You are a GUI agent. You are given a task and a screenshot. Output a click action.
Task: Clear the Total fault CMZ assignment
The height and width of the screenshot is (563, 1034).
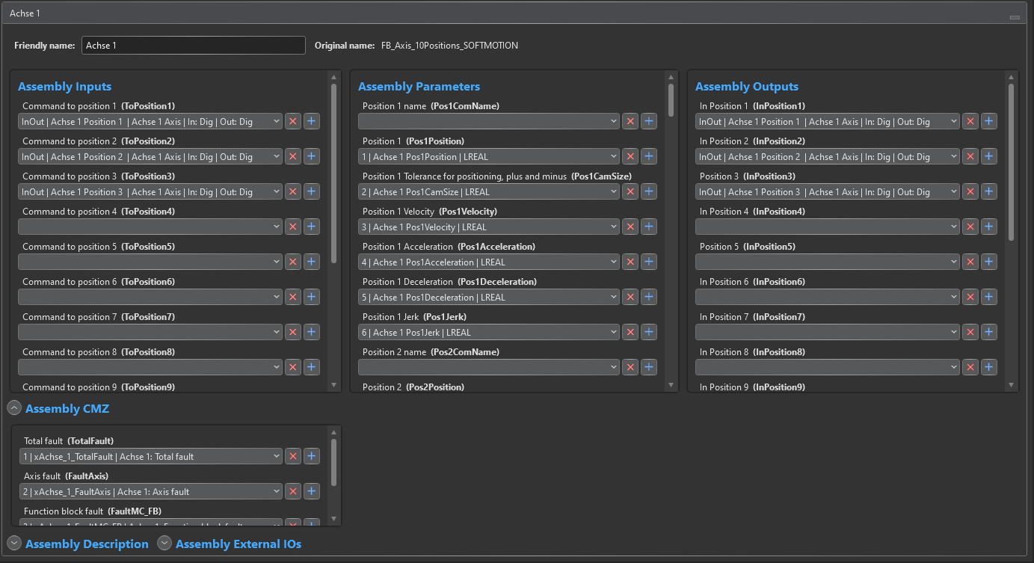pyautogui.click(x=293, y=456)
